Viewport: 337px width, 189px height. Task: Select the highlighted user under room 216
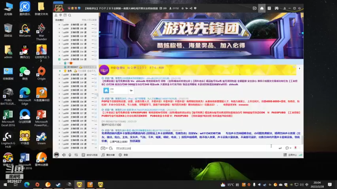click(x=76, y=67)
